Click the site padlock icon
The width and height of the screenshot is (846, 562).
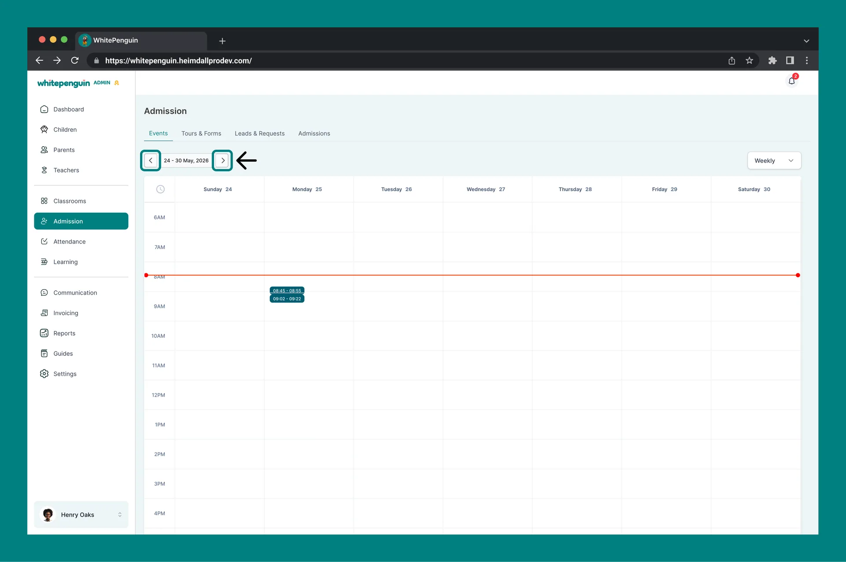click(96, 61)
